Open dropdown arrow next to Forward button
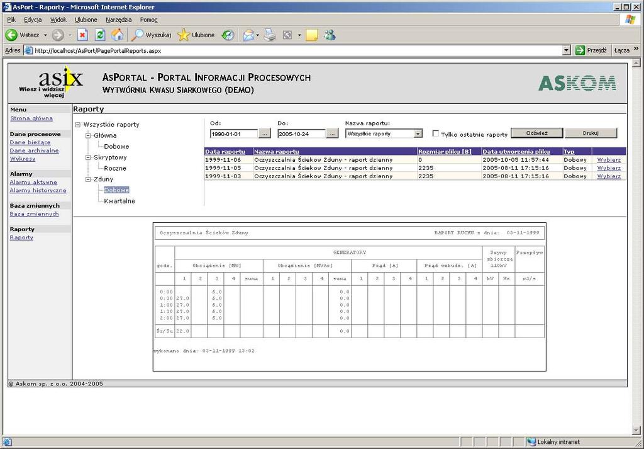The height and width of the screenshot is (449, 644). pos(70,35)
